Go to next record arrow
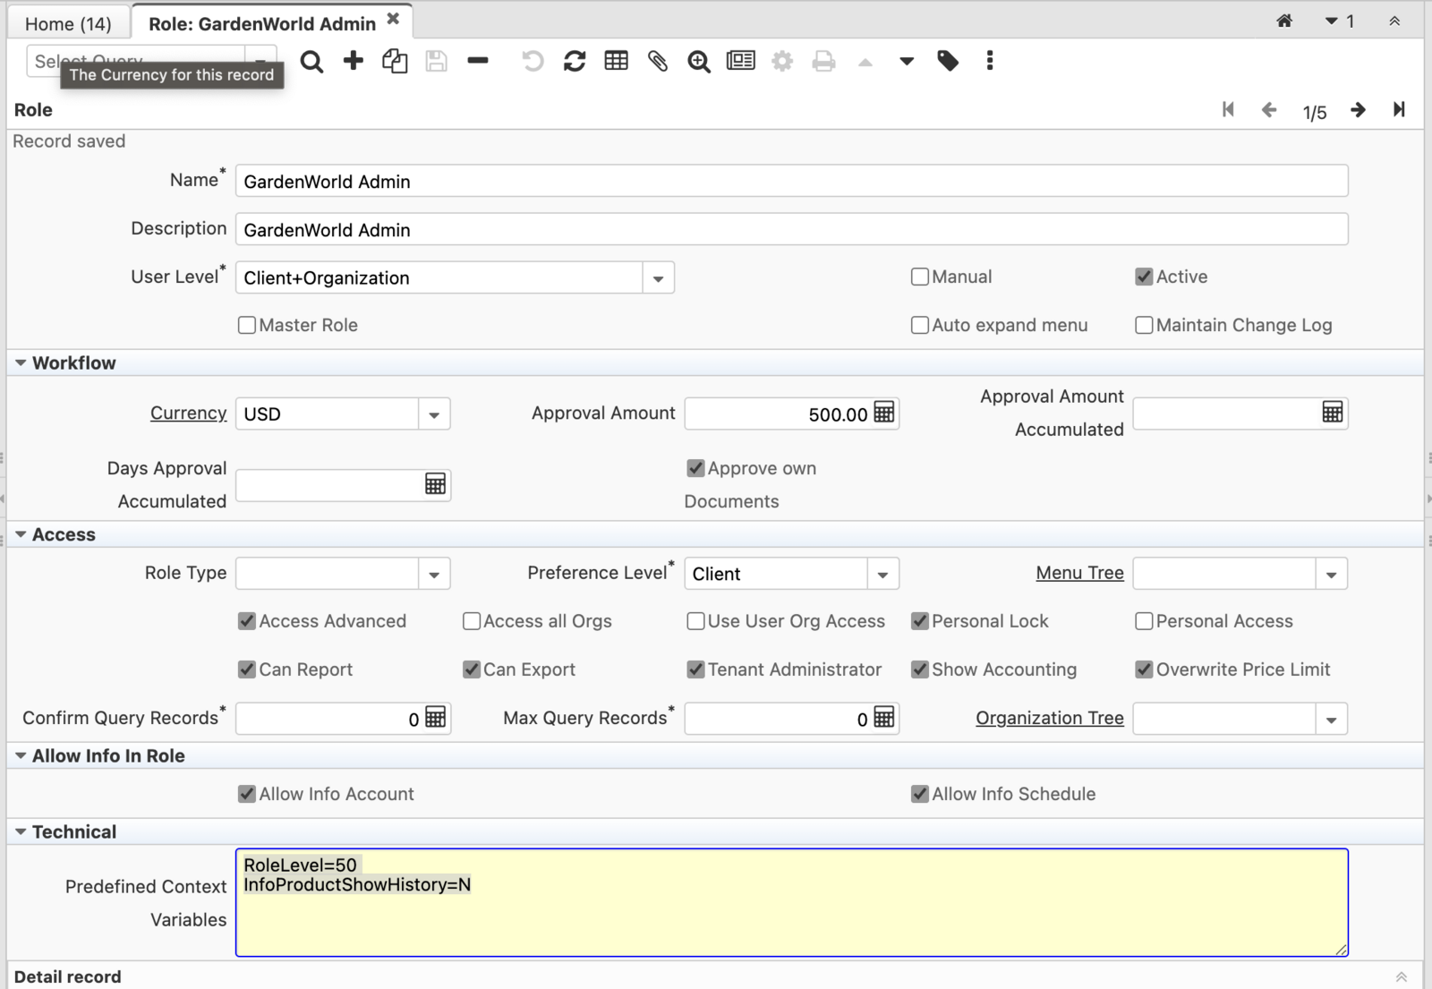This screenshot has height=989, width=1432. click(1358, 110)
